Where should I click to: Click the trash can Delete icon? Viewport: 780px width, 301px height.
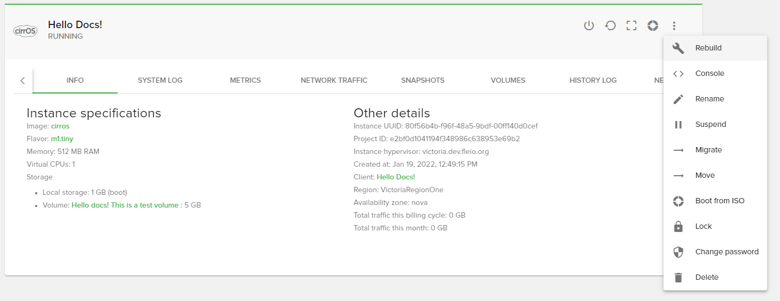(x=678, y=277)
